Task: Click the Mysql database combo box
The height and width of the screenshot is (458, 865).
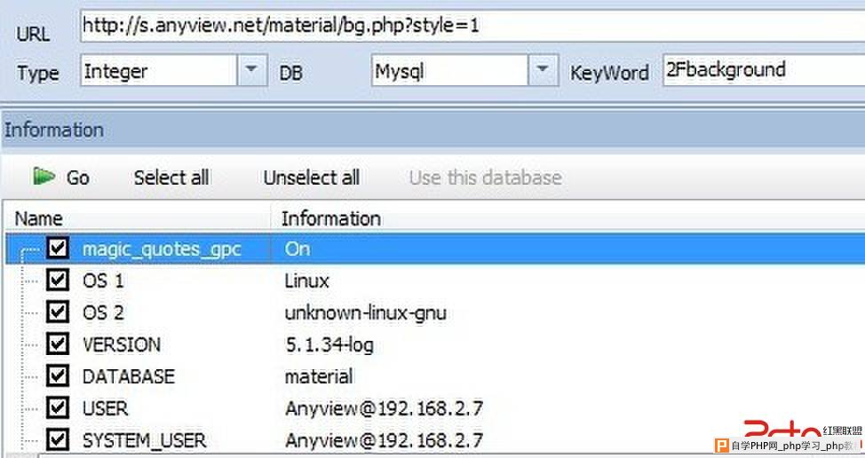Action: [449, 70]
